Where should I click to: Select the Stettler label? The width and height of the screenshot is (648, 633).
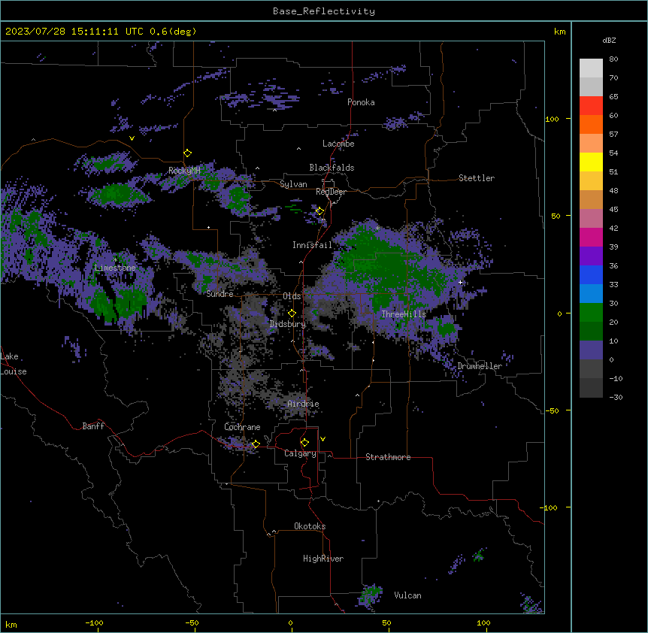coord(477,178)
